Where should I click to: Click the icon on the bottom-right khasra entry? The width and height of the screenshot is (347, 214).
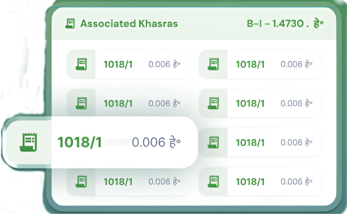pos(213,181)
